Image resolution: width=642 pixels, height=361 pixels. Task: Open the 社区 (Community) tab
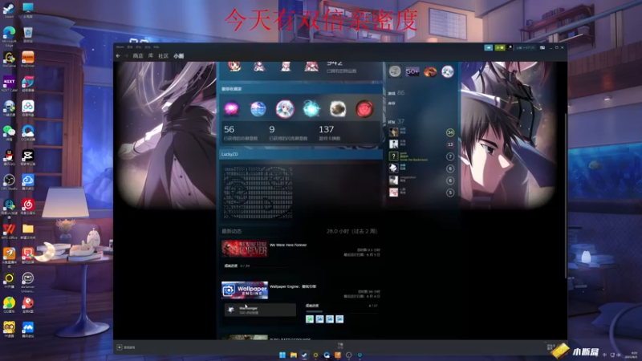pyautogui.click(x=164, y=55)
